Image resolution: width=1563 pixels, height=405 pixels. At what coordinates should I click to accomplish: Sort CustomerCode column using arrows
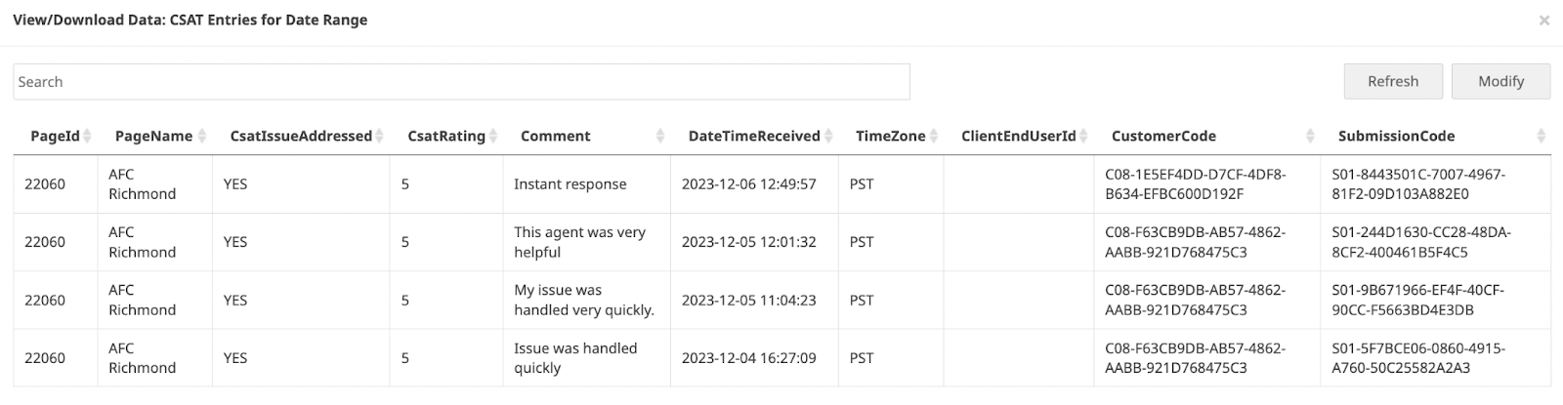[x=1315, y=137]
